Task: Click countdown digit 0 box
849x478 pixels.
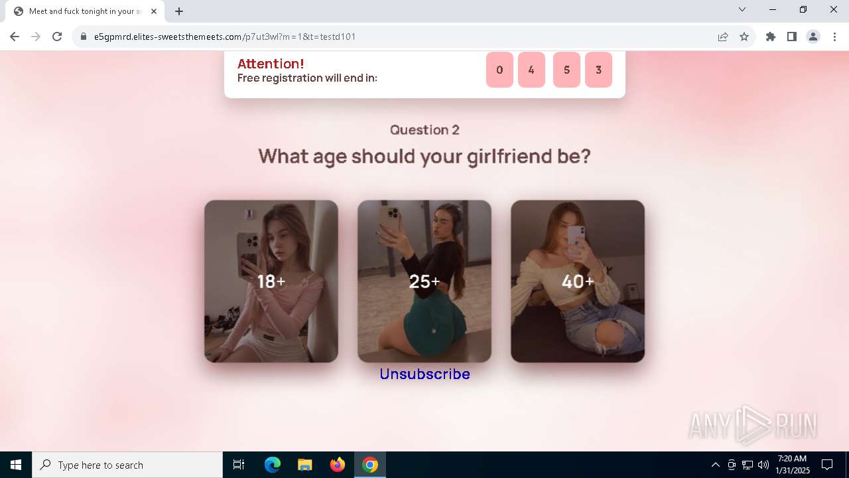Action: coord(499,70)
